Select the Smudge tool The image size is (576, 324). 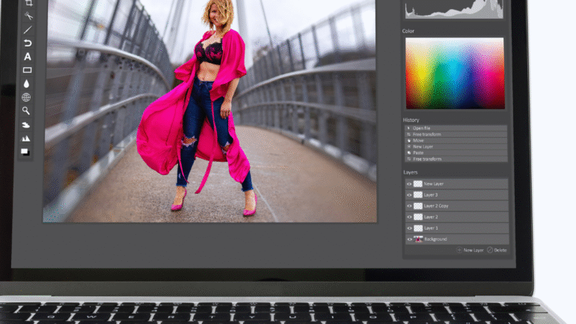coord(25,125)
